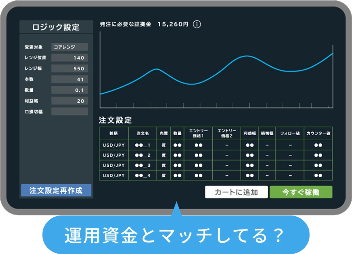Click the 注文設定再作成 button
Viewport: 352px width, 254px height.
(56, 190)
